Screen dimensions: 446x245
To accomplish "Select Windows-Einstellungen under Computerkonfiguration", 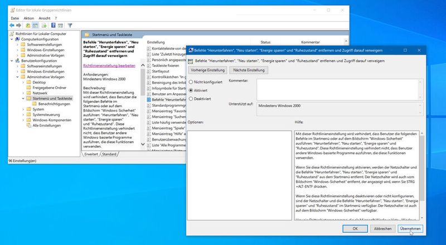I will [46, 50].
